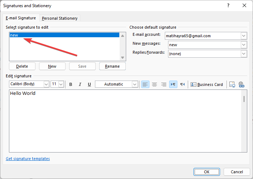
Task: Toggle Italic formatting for the signature
Action: pos(80,84)
